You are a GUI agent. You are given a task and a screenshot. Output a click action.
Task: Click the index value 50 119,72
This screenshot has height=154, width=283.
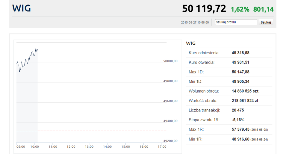[204, 9]
